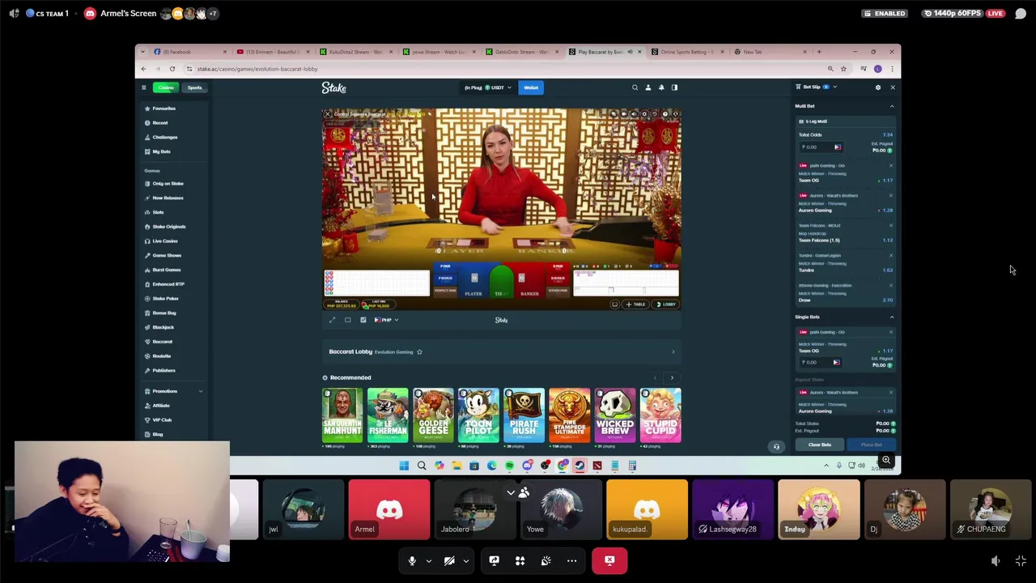Image resolution: width=1036 pixels, height=583 pixels.
Task: Collapse the Multi Bet section
Action: [892, 106]
